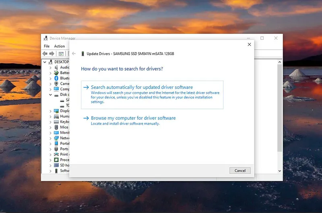
Task: Collapse the Disk drives category
Action: point(50,95)
